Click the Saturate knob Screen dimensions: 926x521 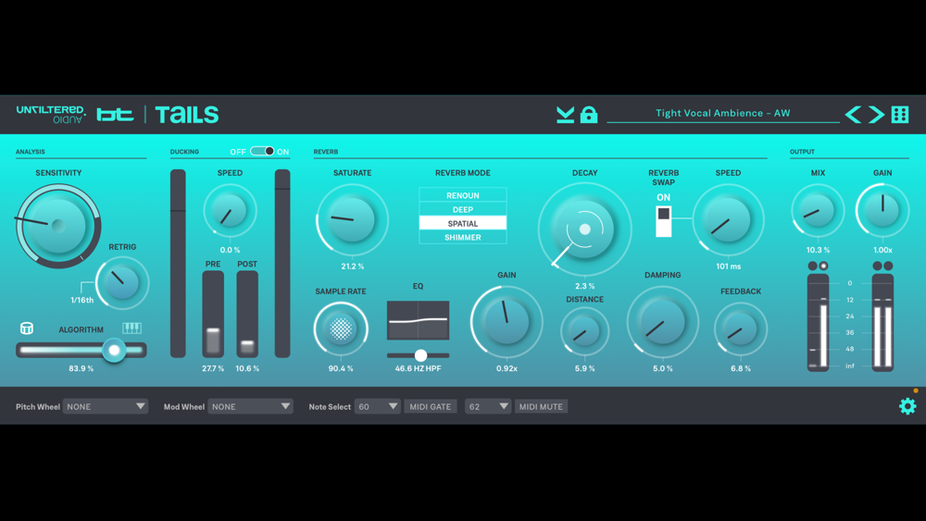pyautogui.click(x=353, y=219)
